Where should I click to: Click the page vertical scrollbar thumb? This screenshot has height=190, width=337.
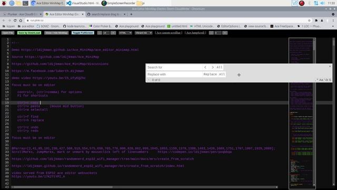[333, 42]
